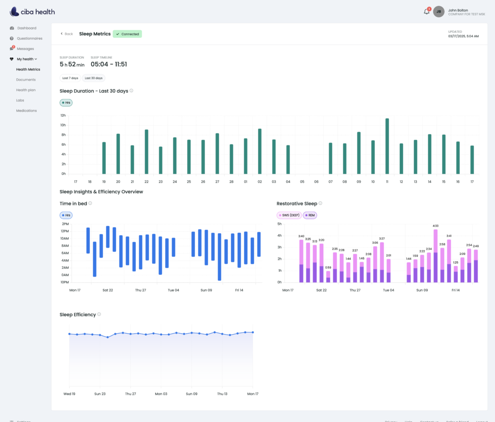This screenshot has height=422, width=495.
Task: Click info icon next to Time in bed
Action: tap(90, 203)
